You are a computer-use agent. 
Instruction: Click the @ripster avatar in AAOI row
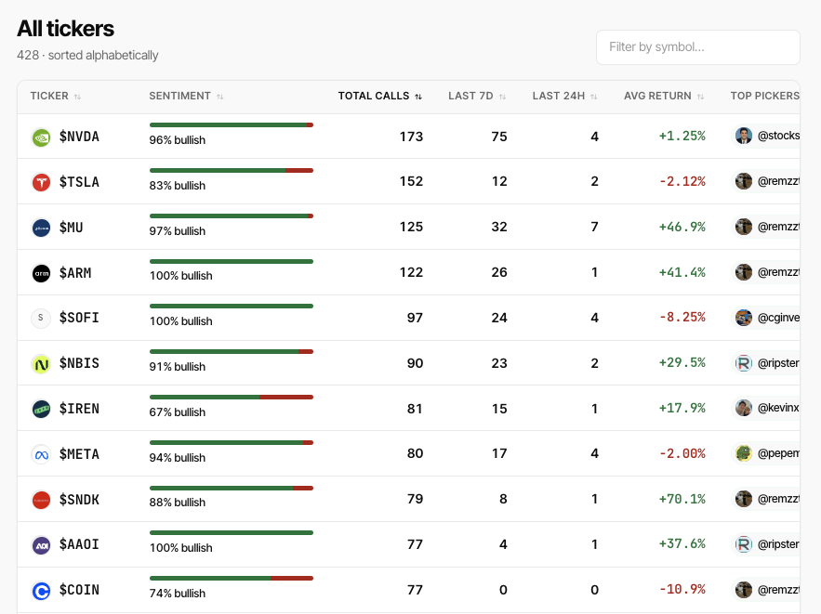click(744, 544)
